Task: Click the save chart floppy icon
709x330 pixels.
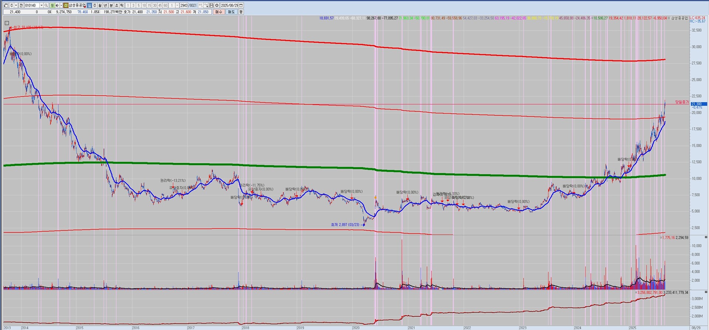Action: (x=211, y=6)
